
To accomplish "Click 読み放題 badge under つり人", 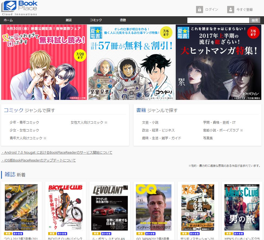I will (x=18, y=234).
